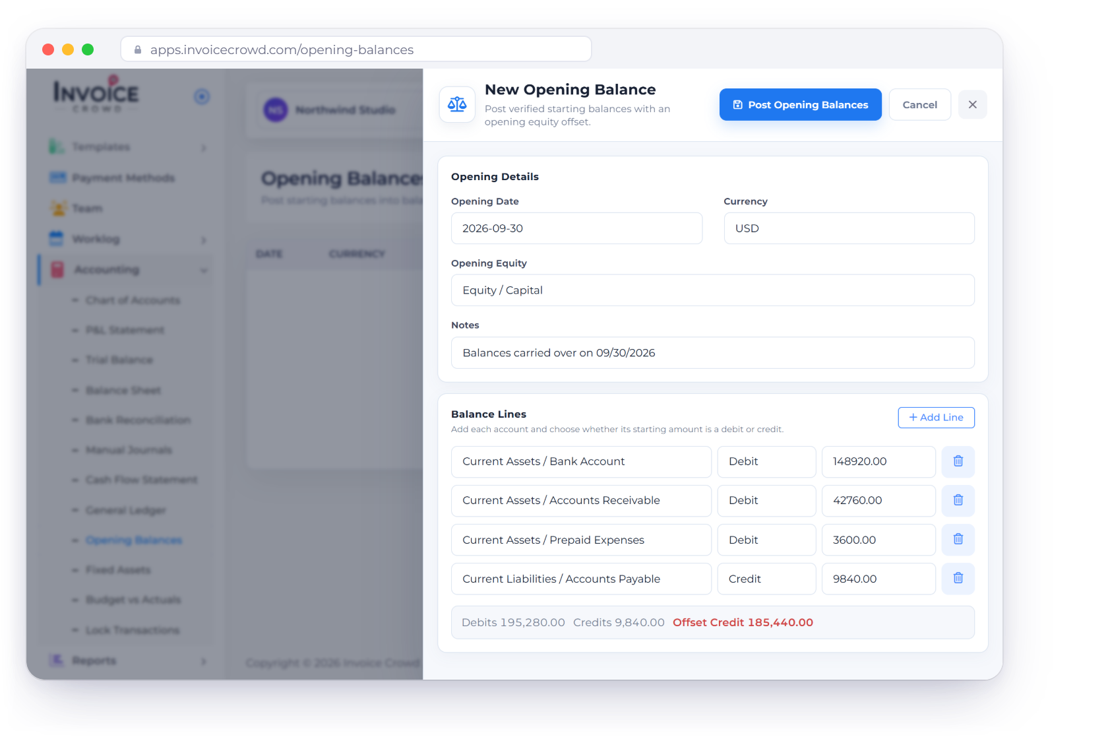
Task: Click the Opening Date field
Action: click(x=576, y=228)
